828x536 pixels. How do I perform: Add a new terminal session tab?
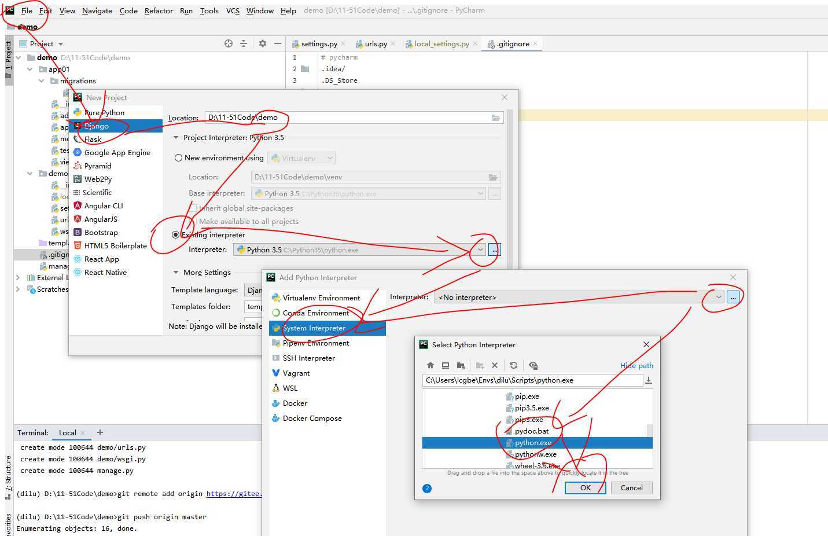click(100, 432)
